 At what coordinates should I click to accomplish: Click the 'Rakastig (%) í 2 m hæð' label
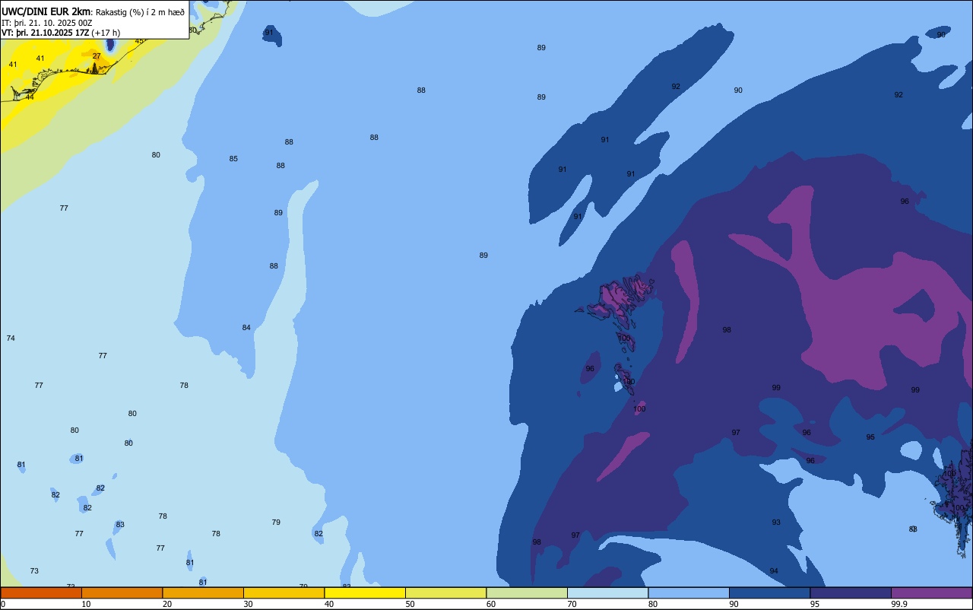point(140,12)
